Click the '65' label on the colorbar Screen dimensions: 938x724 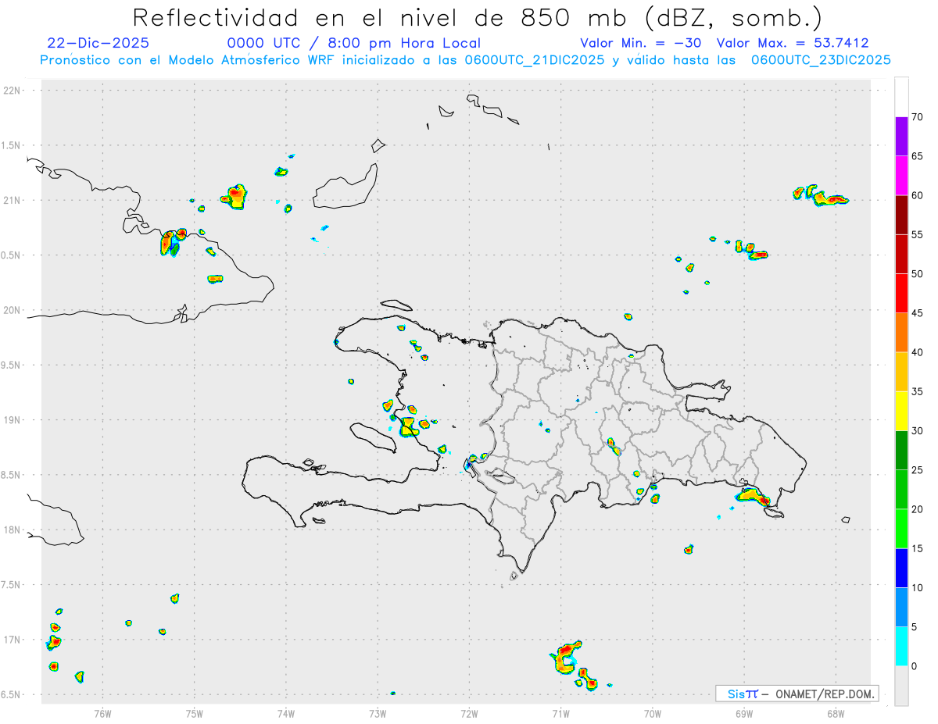pyautogui.click(x=918, y=156)
